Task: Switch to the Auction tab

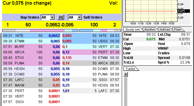Action: 150,30
